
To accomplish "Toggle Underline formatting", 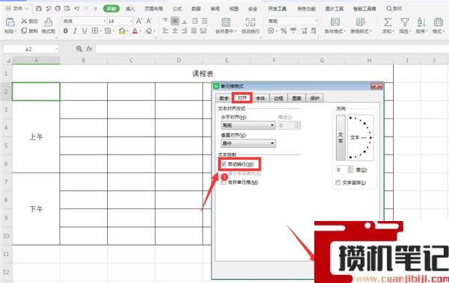I will coord(85,31).
